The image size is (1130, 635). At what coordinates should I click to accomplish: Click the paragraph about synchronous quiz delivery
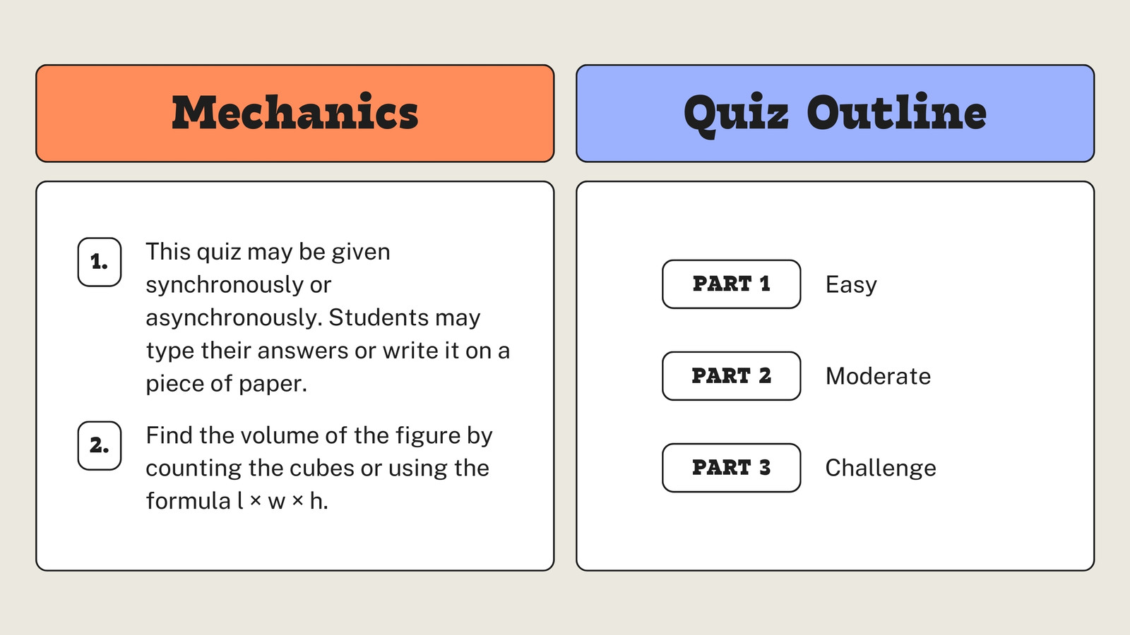pos(328,317)
